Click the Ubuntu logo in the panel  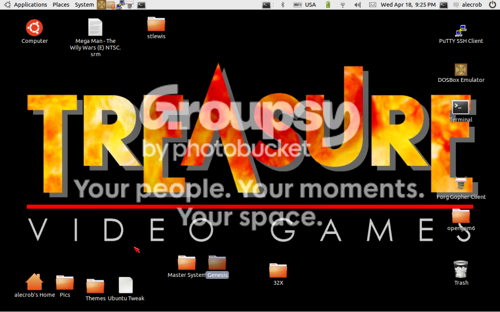point(7,5)
